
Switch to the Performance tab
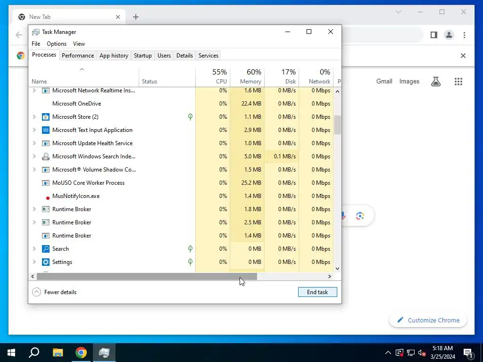78,56
